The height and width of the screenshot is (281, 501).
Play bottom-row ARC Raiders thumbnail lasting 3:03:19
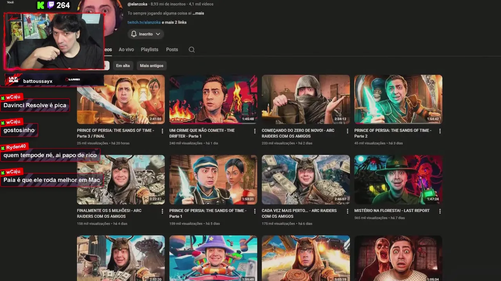(x=306, y=258)
